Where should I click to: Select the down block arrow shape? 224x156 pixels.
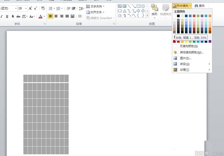point(143,11)
